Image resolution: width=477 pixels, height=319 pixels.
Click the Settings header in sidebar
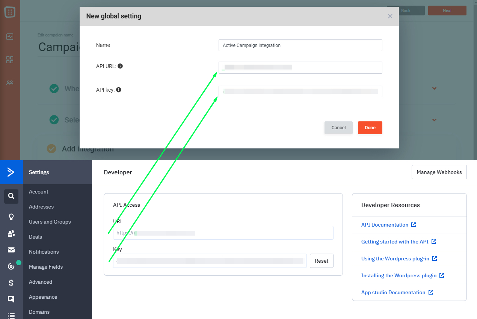[x=39, y=172]
